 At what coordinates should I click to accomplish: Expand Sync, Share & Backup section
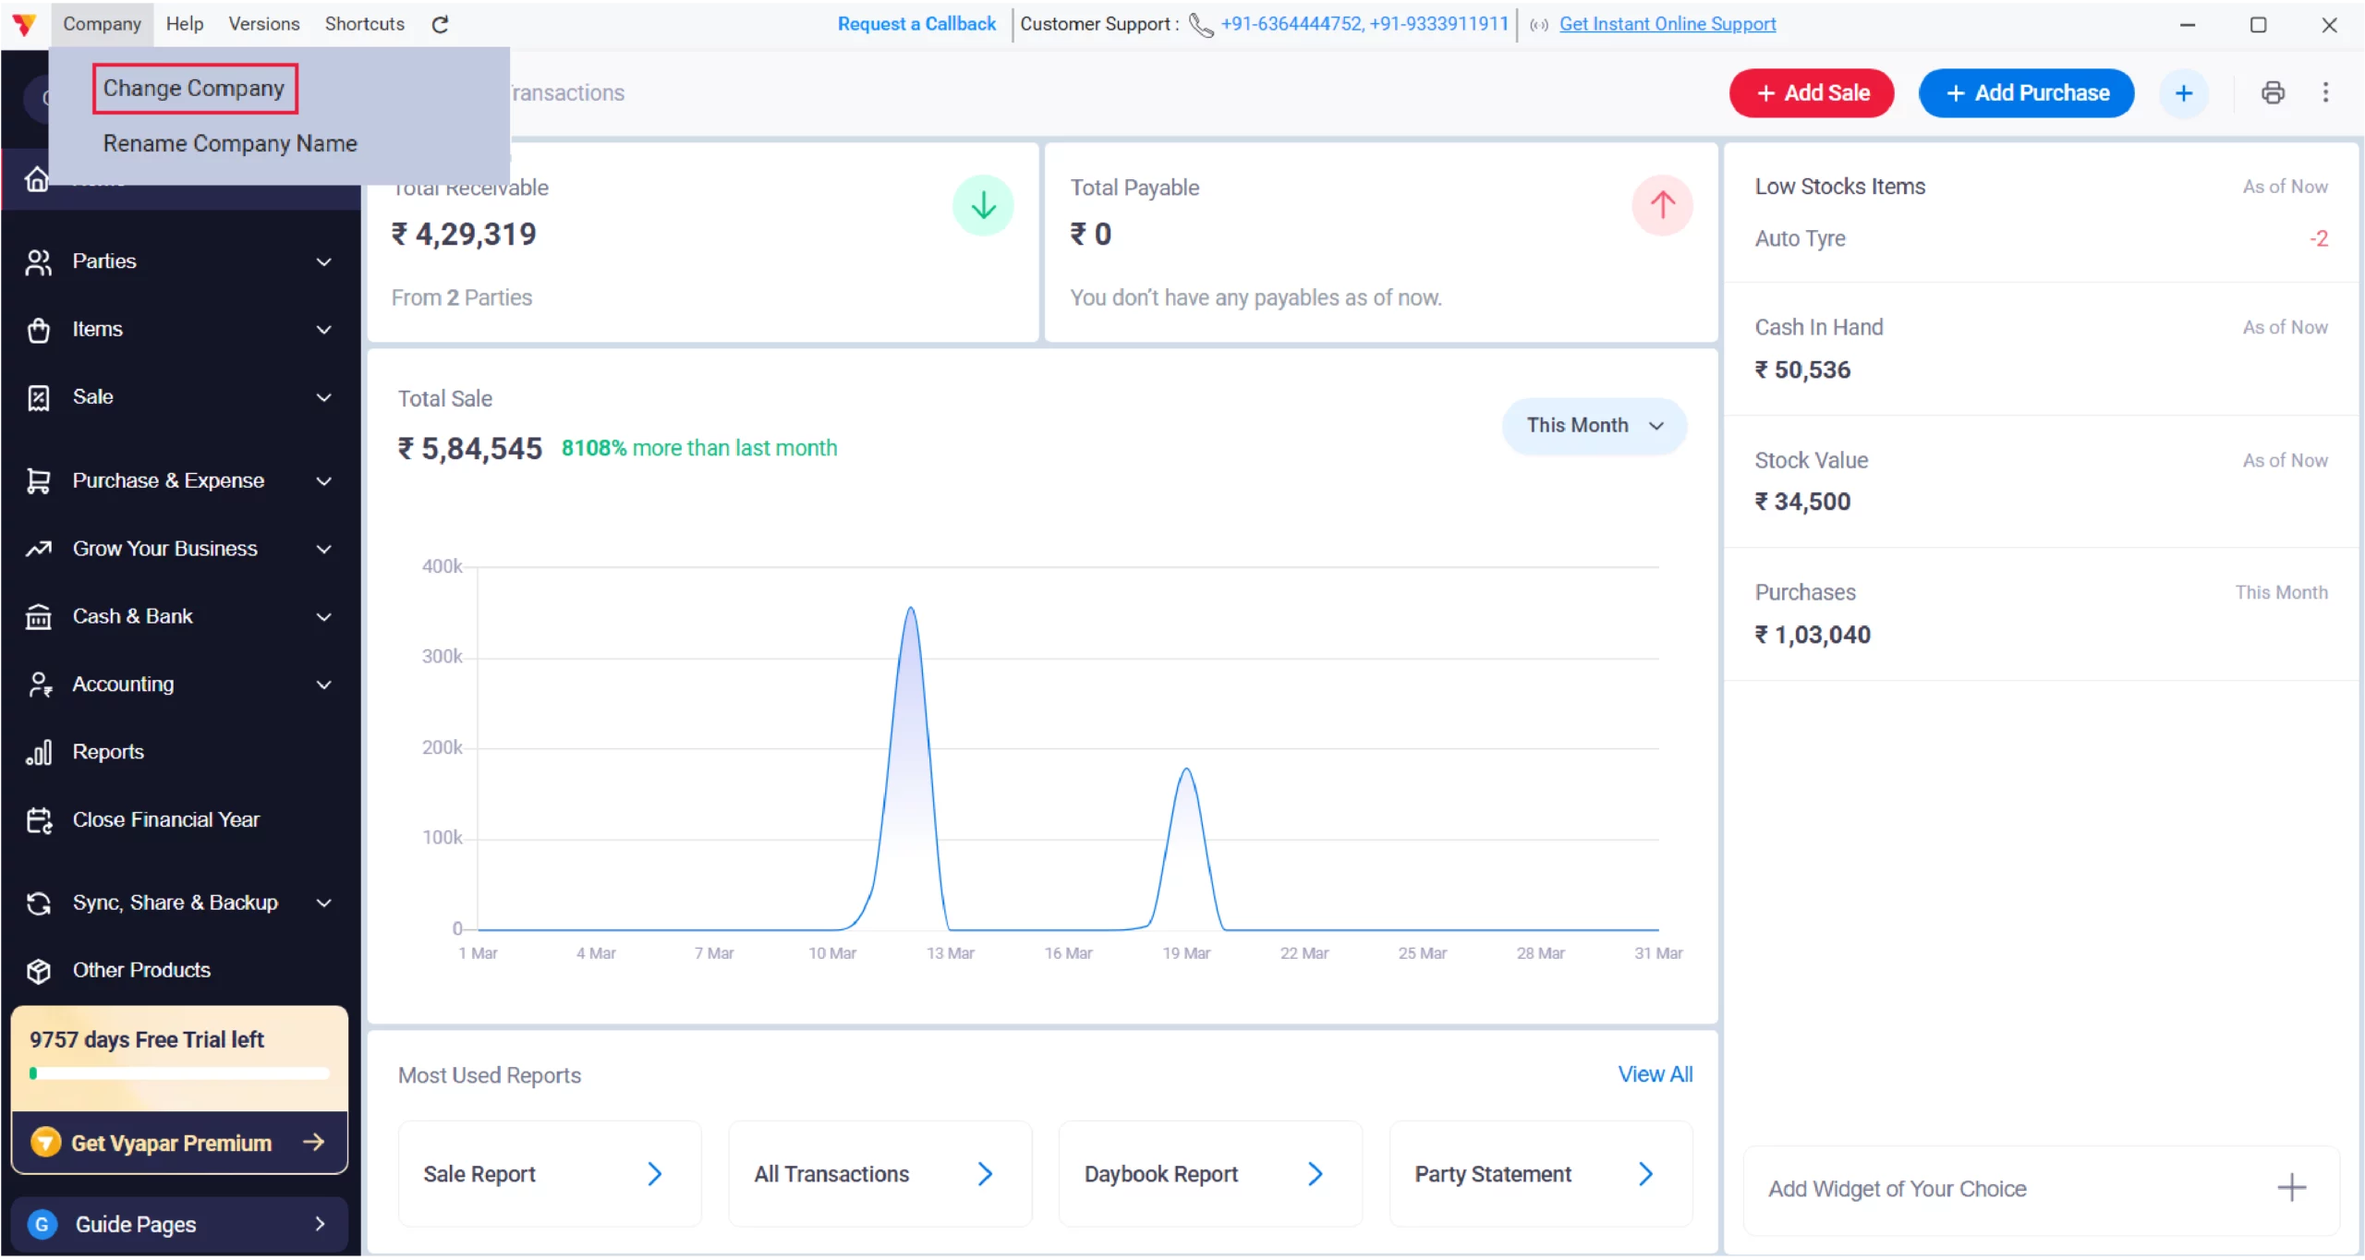323,903
